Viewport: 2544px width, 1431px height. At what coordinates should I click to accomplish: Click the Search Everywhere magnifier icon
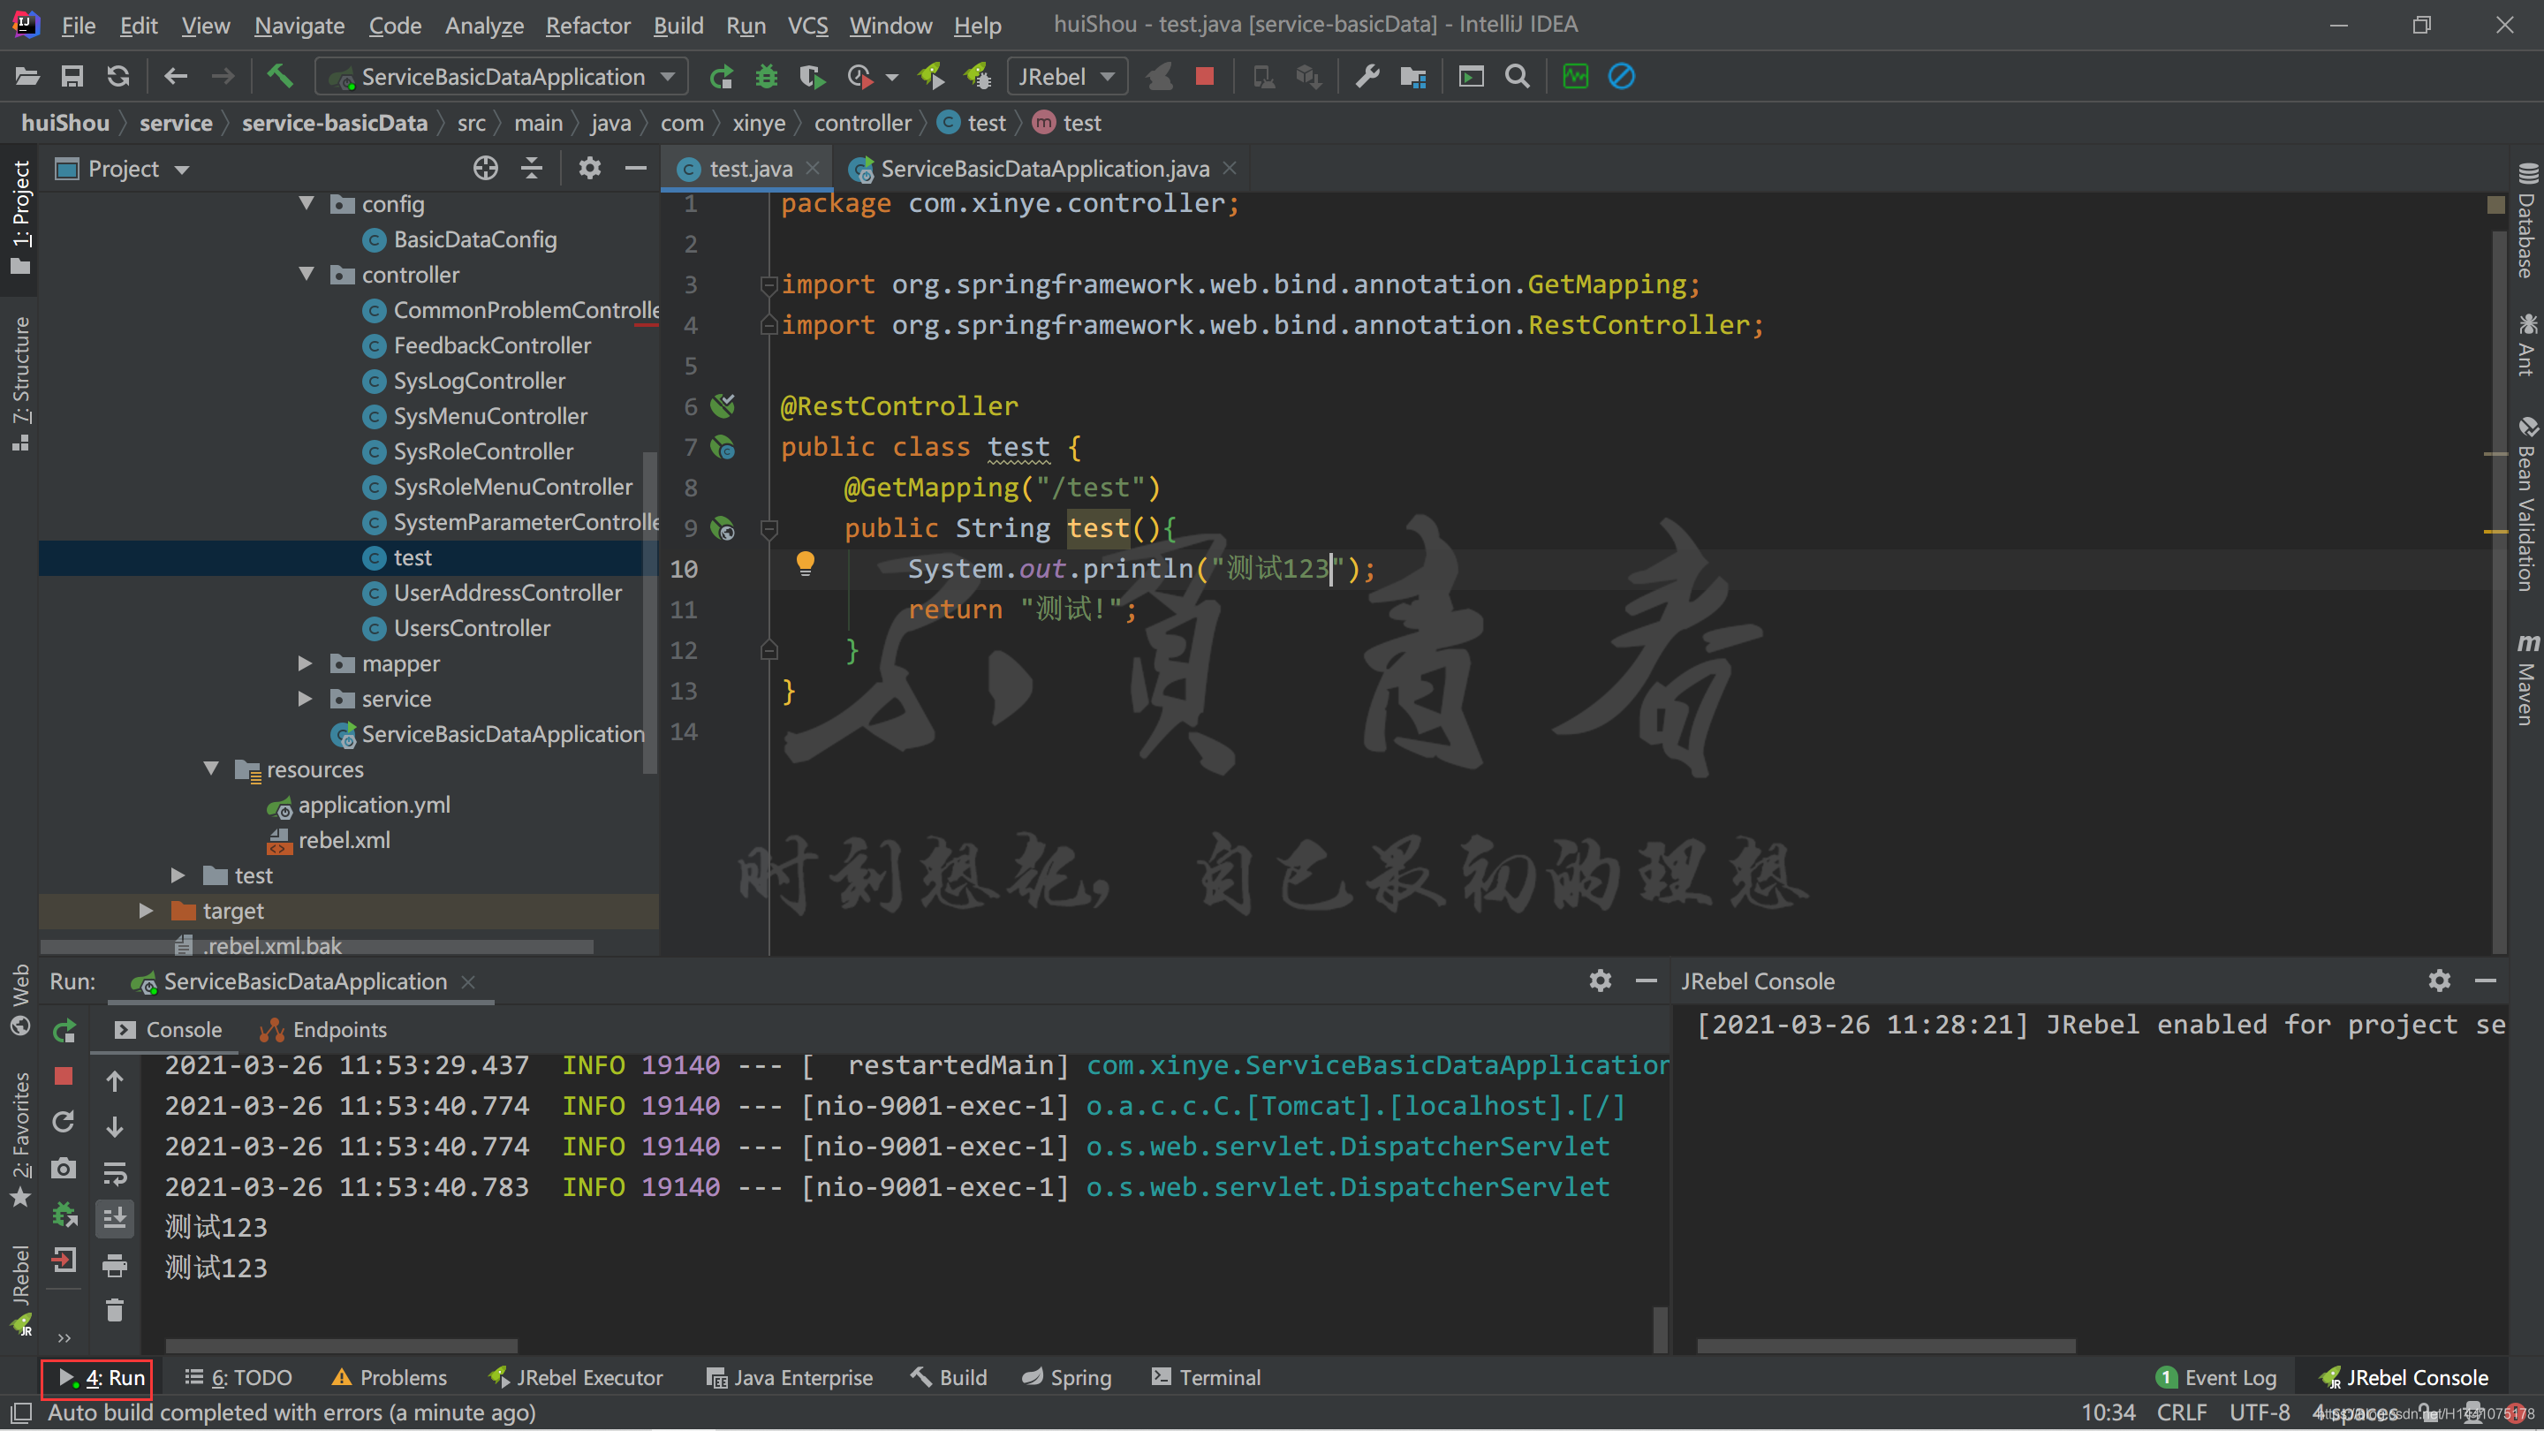[x=1518, y=76]
